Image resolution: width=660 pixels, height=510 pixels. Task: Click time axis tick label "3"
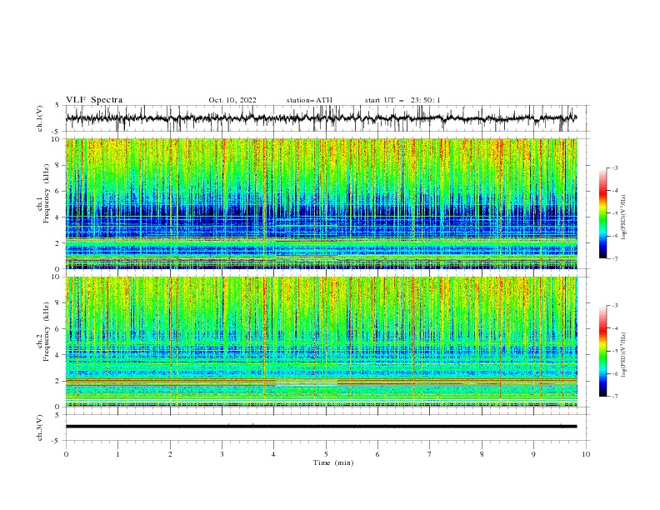[222, 454]
